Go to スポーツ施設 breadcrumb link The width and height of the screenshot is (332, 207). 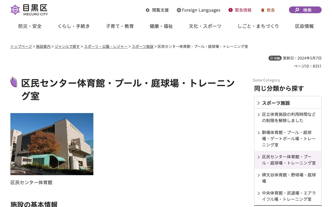click(143, 47)
